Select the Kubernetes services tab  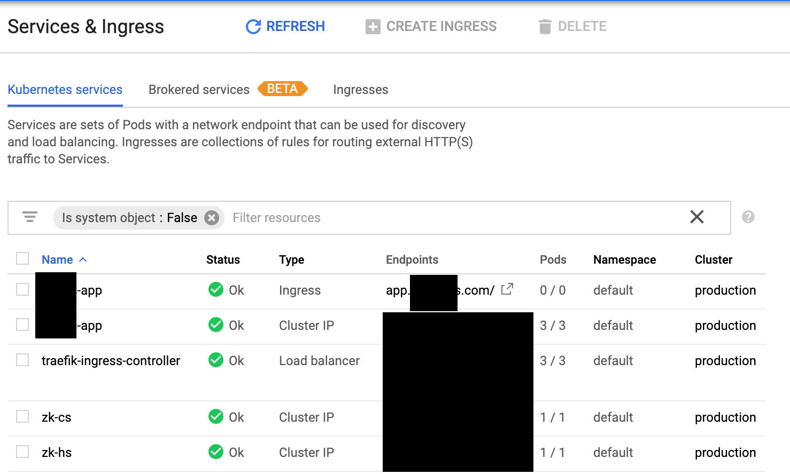[65, 90]
